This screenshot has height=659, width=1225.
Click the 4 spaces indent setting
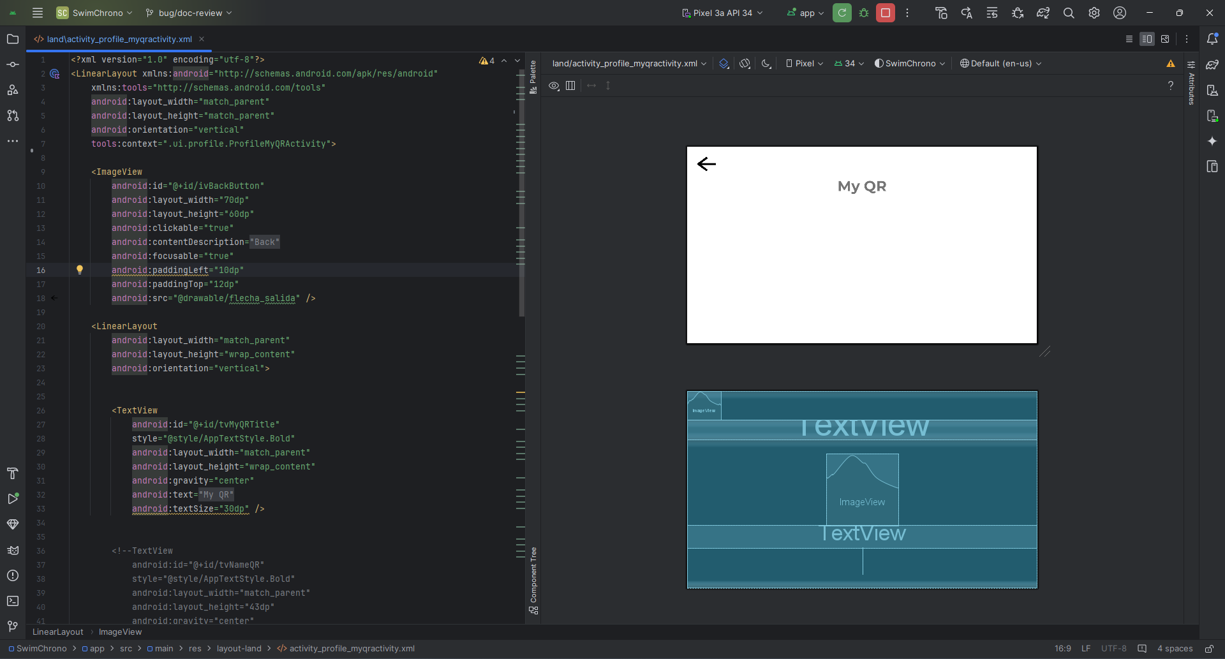(x=1175, y=649)
